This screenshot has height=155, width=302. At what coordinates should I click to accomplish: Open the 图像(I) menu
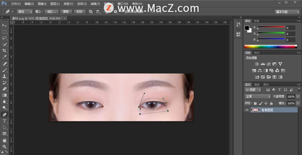click(x=42, y=4)
